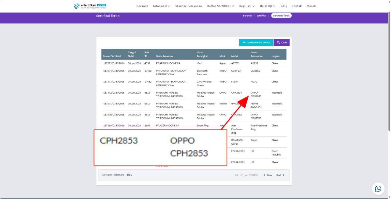391x199 pixels.
Task: Expand the Daftar Sertifikat menu
Action: click(220, 6)
